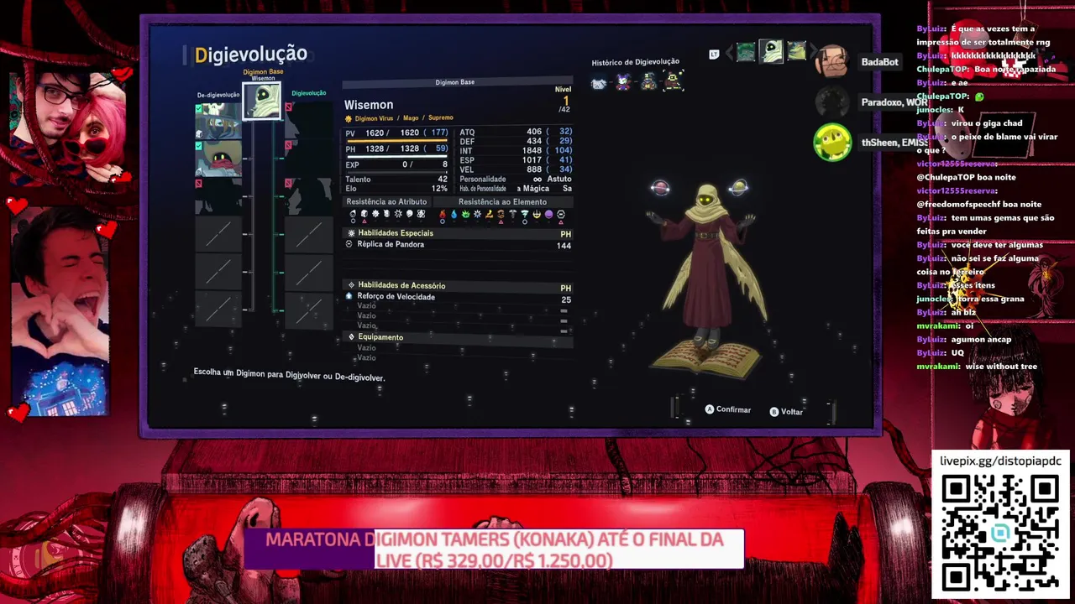
Task: Click the Wisemon name text
Action: [x=369, y=105]
